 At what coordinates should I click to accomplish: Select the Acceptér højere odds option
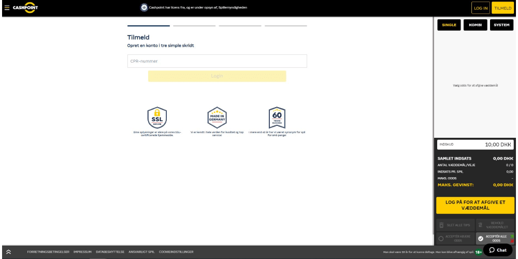click(x=454, y=238)
